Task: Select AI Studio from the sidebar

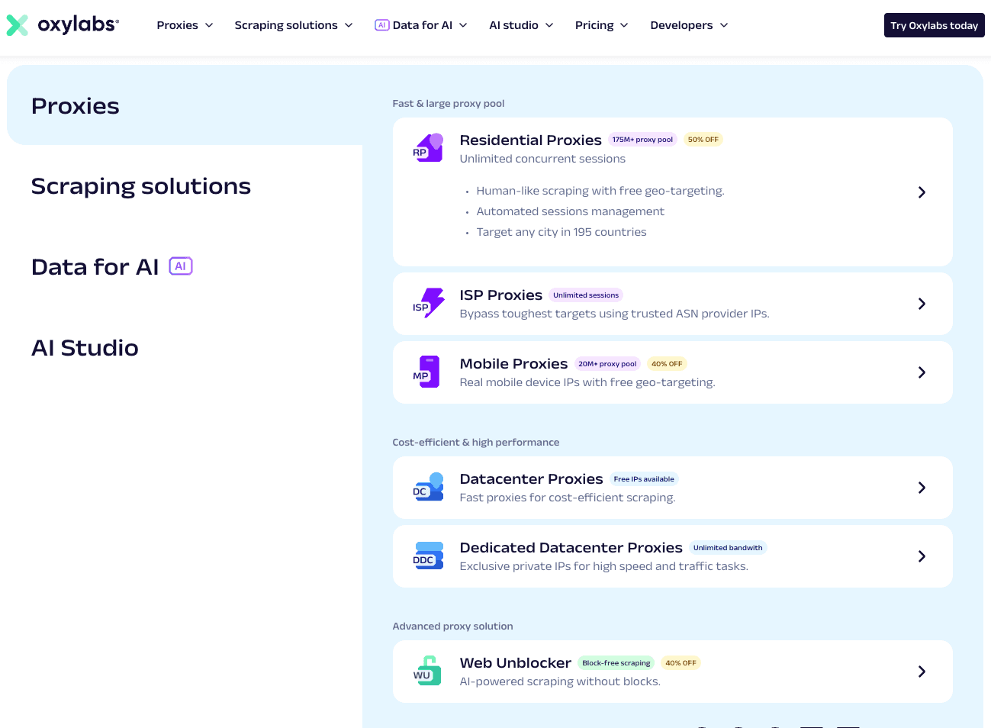Action: pos(85,347)
